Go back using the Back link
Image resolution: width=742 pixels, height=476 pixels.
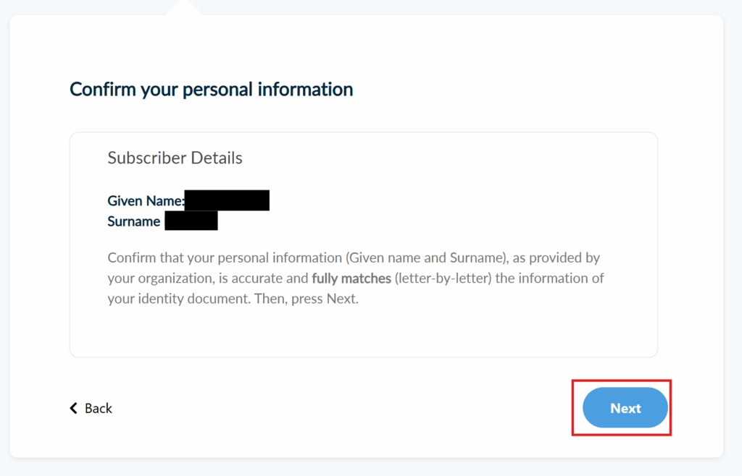pyautogui.click(x=98, y=409)
